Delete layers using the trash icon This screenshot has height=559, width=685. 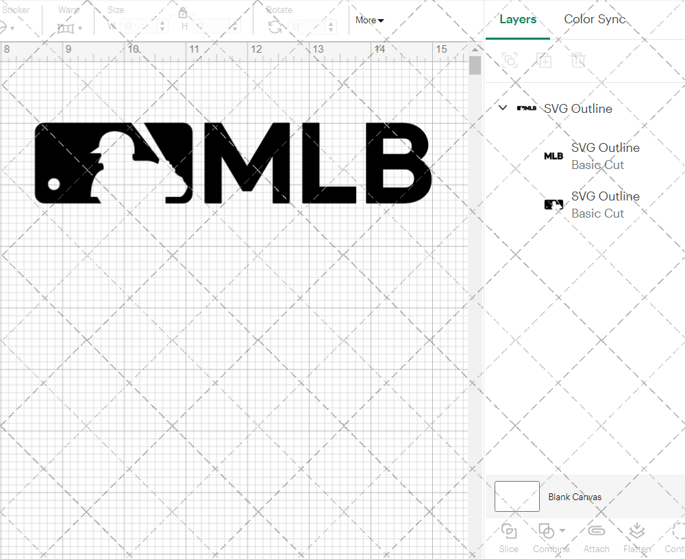click(579, 61)
